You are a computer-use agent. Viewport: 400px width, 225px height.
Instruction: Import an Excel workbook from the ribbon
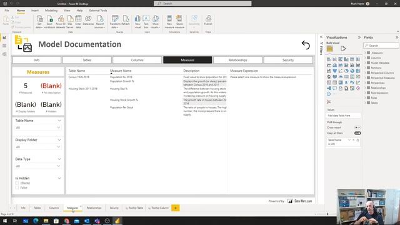(x=49, y=22)
